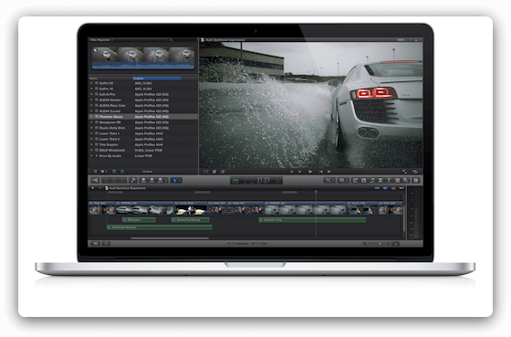The width and height of the screenshot is (511, 337).
Task: Open the Themes browser icon
Action: 405,181
